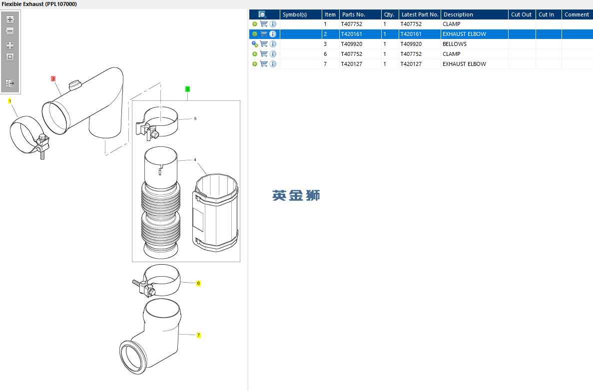Viewport: 593px width, 391px height.
Task: Add T420127 EXHAUST ELBOW to the cart
Action: tap(264, 64)
